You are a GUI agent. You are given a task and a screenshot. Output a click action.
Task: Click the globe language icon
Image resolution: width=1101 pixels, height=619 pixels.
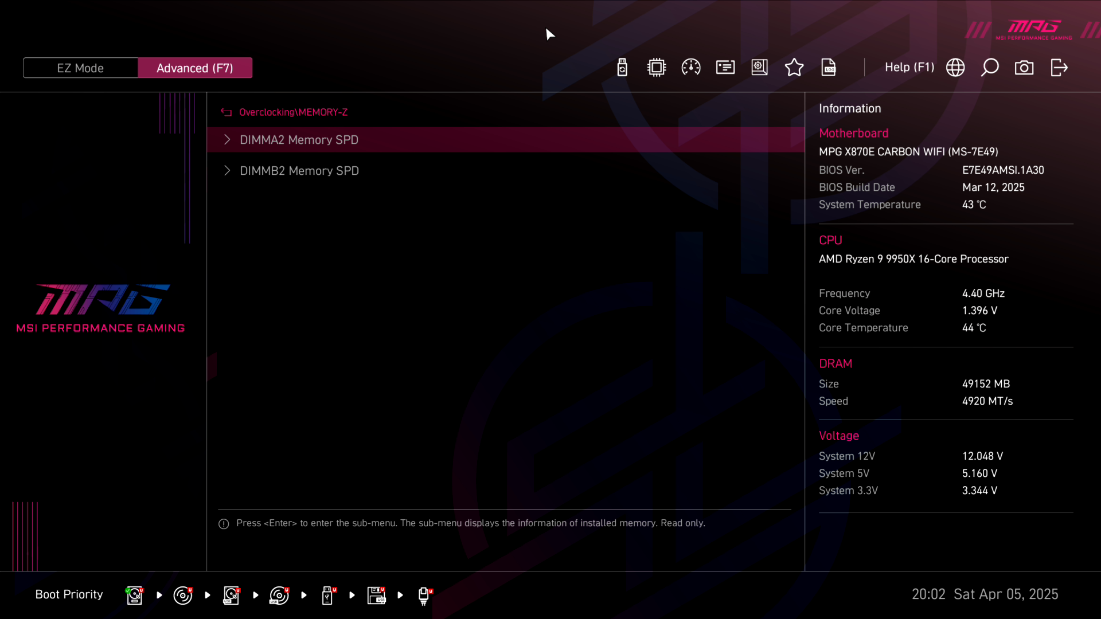pyautogui.click(x=955, y=68)
